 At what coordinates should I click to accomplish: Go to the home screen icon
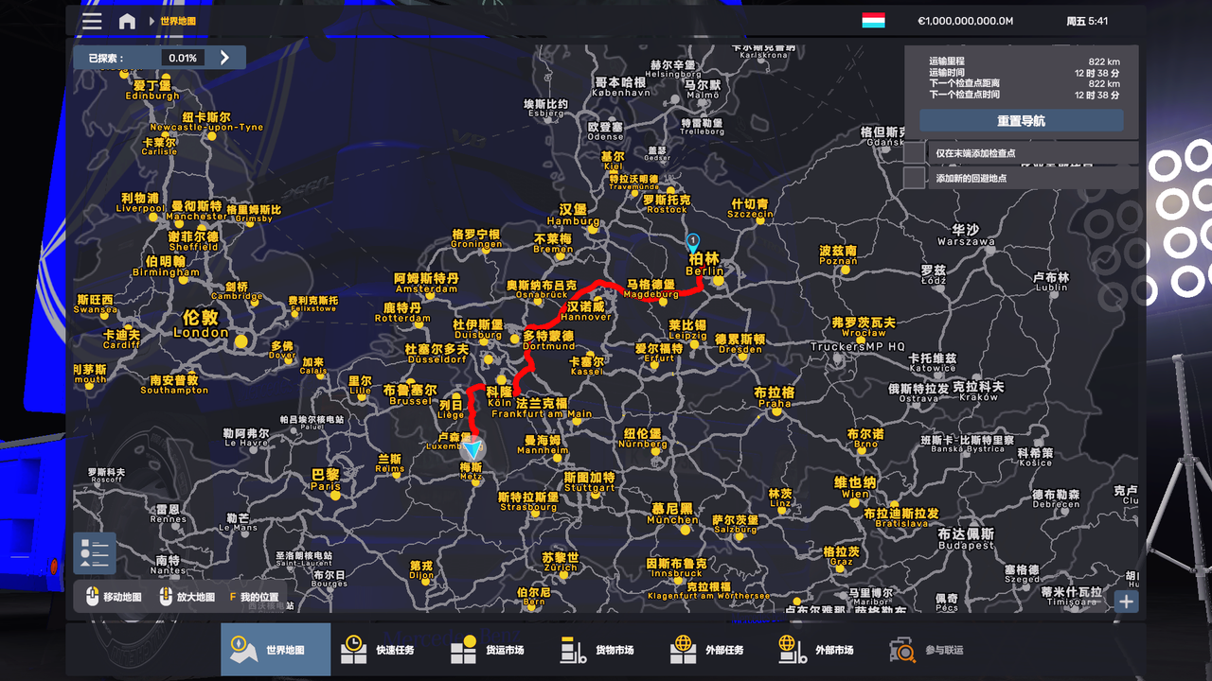tap(127, 21)
